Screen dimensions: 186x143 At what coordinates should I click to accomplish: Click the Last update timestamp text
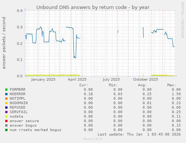click(x=139, y=134)
